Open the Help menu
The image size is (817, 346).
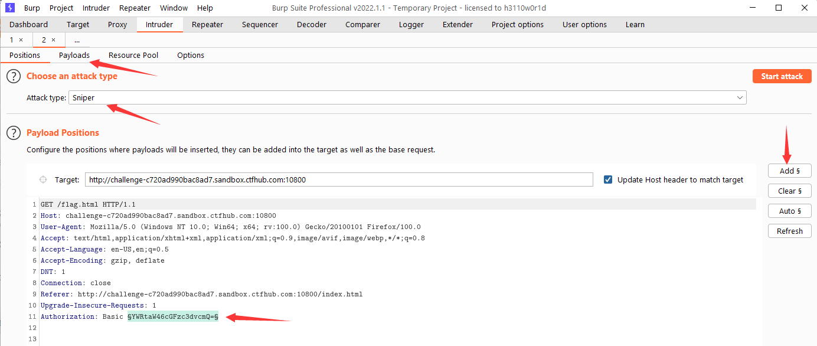point(205,8)
